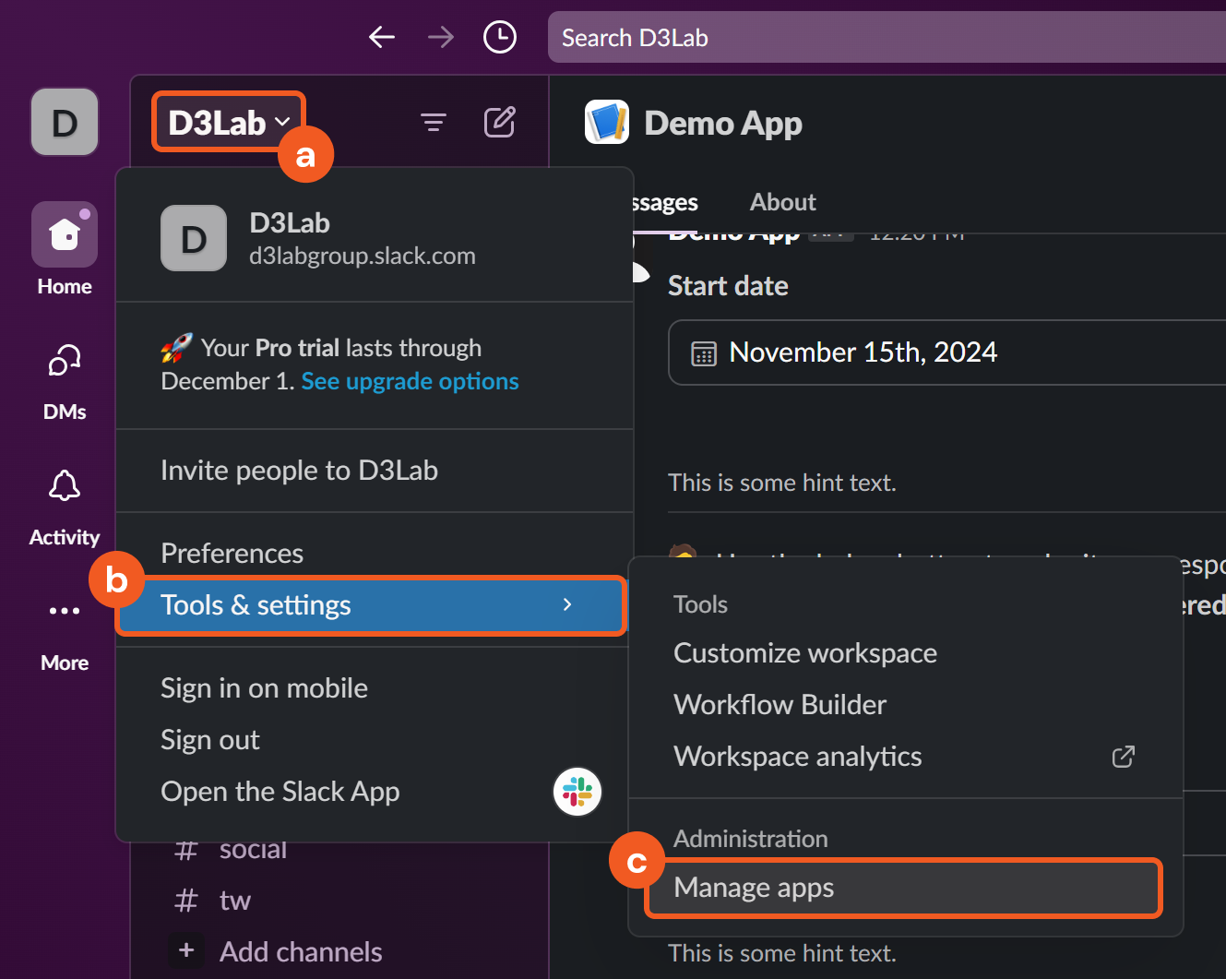The image size is (1226, 979).
Task: Select Manage apps under Administration
Action: pos(904,888)
